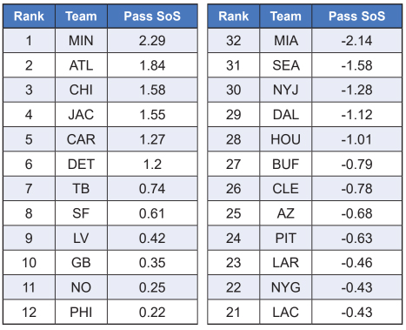The height and width of the screenshot is (330, 406).
Task: Select the 1.27 value for CAR
Action: click(x=152, y=139)
